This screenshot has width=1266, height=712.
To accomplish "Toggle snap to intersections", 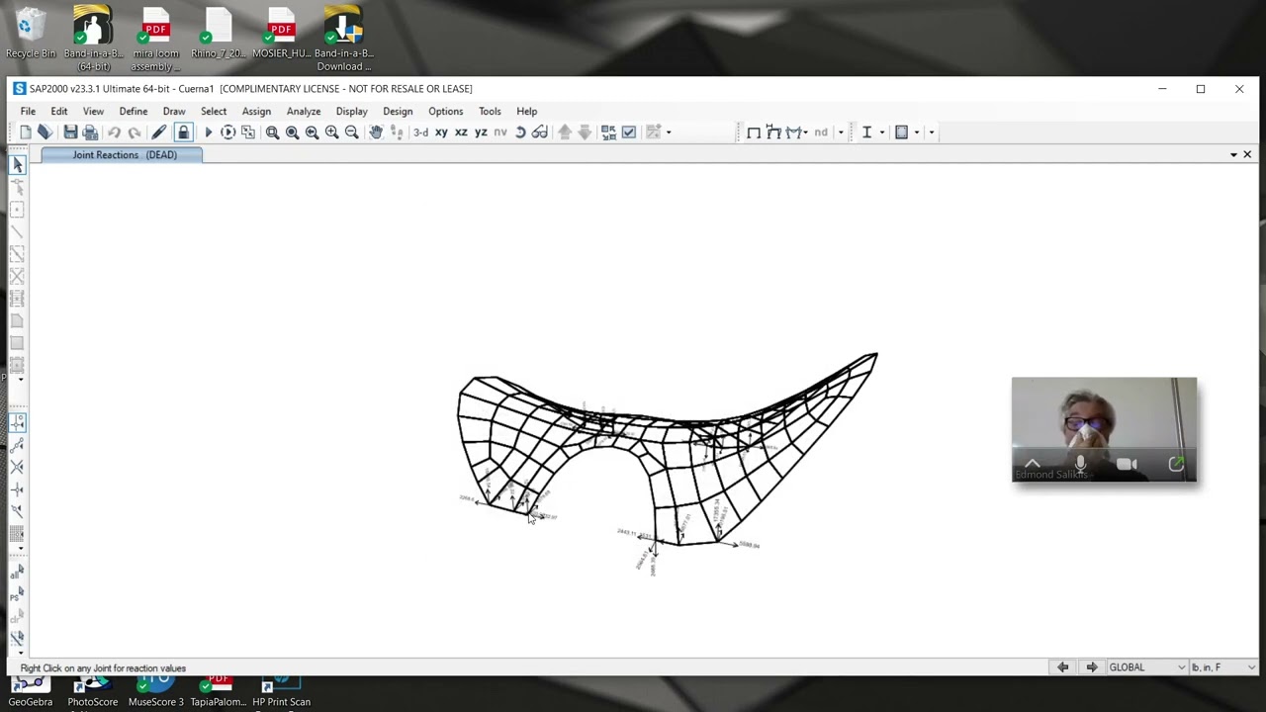I will [17, 467].
